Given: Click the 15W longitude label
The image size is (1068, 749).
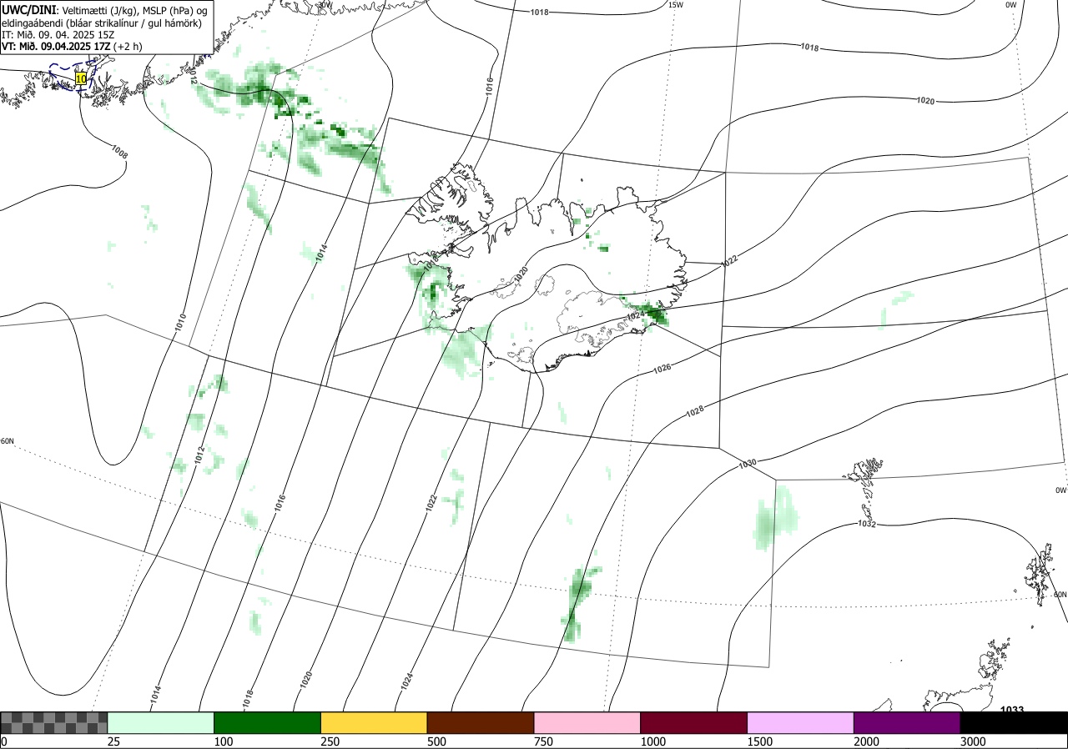Looking at the screenshot, I should point(676,5).
